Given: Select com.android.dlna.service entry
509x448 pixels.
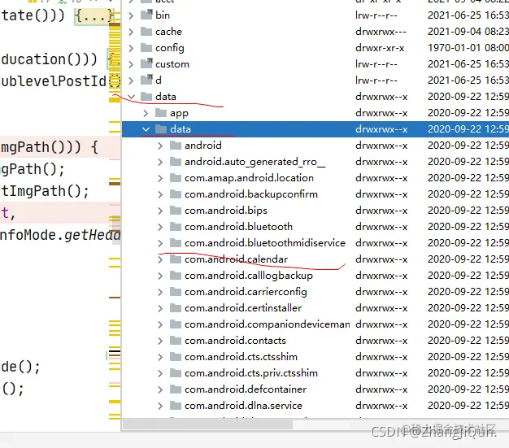Looking at the screenshot, I should click(x=243, y=406).
